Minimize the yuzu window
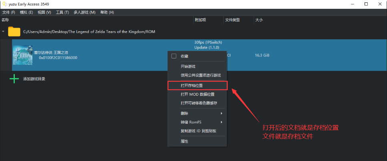The image size is (387, 161). (x=352, y=4)
